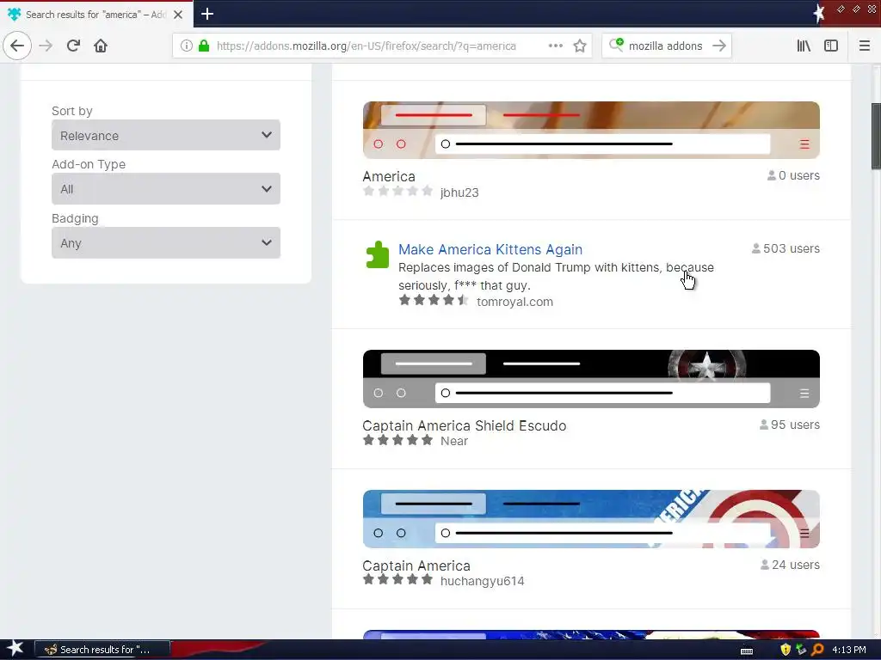
Task: Open the Sort by Relevance dropdown
Action: pyautogui.click(x=166, y=135)
